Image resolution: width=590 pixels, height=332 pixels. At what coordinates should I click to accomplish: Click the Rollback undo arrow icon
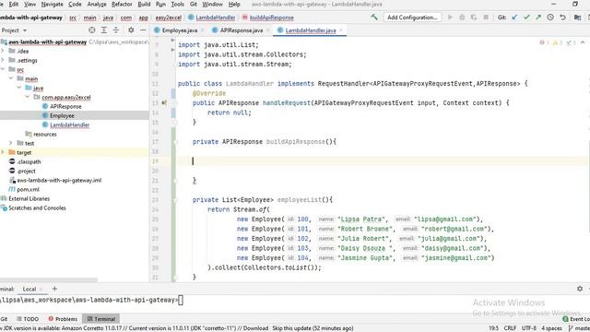(x=562, y=18)
